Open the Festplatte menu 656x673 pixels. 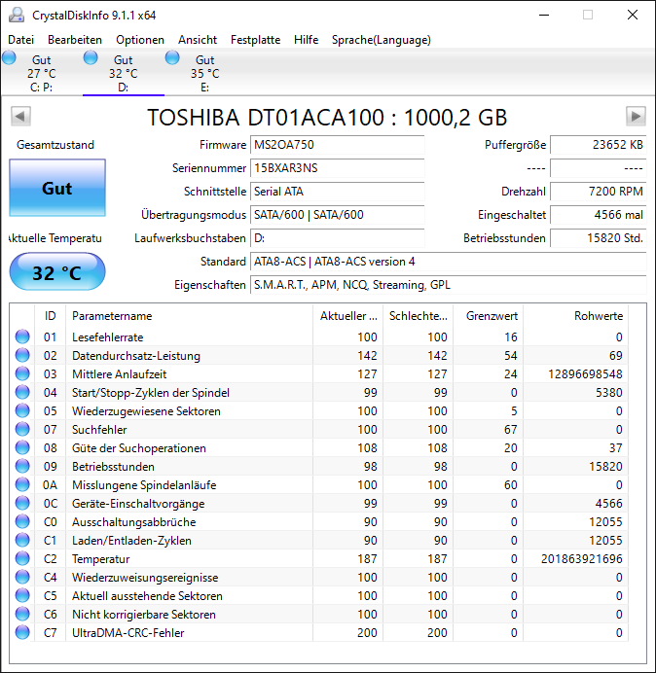pos(255,40)
